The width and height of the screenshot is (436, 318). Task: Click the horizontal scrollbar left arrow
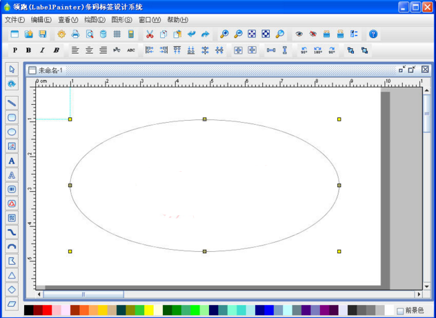click(39, 294)
